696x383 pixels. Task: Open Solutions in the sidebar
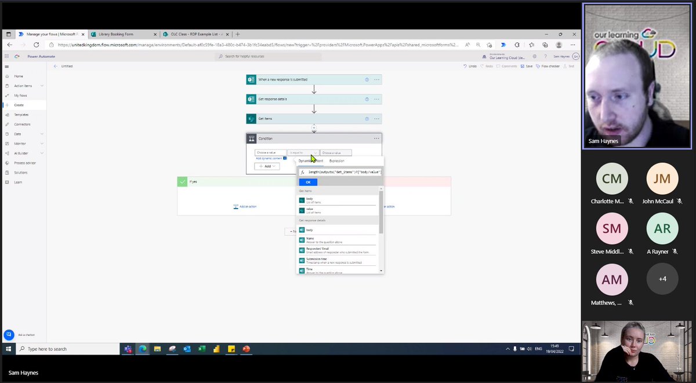(x=20, y=173)
